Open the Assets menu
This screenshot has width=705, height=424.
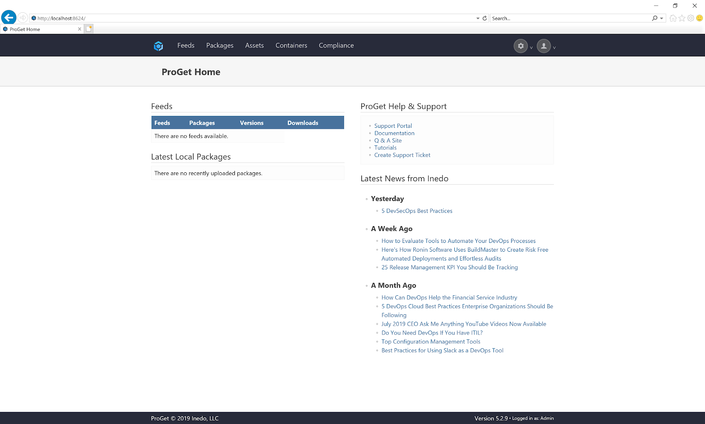[x=255, y=45]
